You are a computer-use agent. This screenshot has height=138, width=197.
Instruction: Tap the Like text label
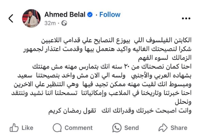(x=27, y=128)
